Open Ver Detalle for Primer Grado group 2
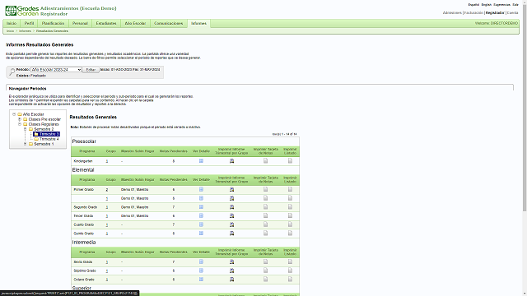 [x=201, y=190]
